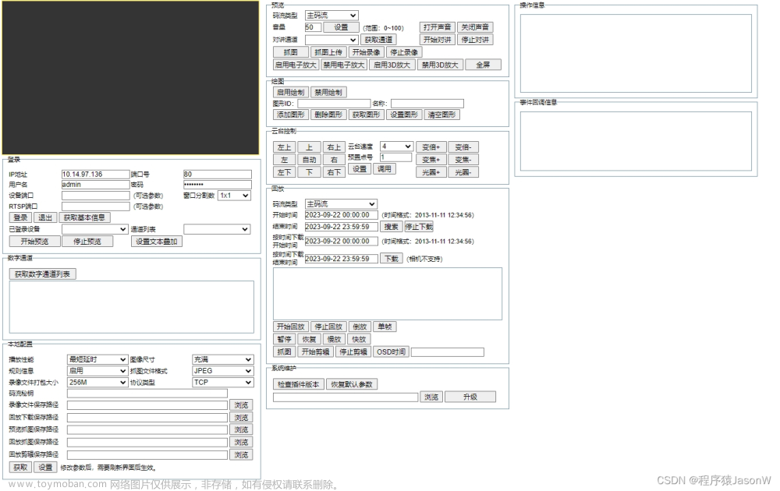
Task: Open the 回放 码流类型 主码流 dropdown
Action: tap(341, 204)
